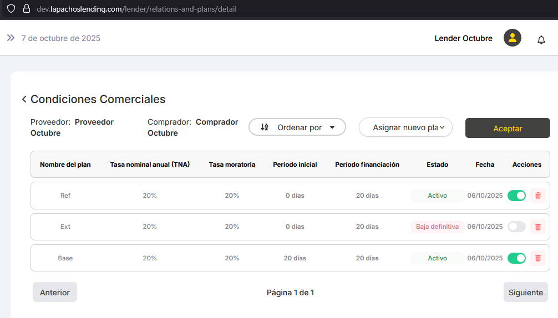Expand the Asignar nuevo plan dropdown
Image resolution: width=558 pixels, height=318 pixels.
(405, 127)
